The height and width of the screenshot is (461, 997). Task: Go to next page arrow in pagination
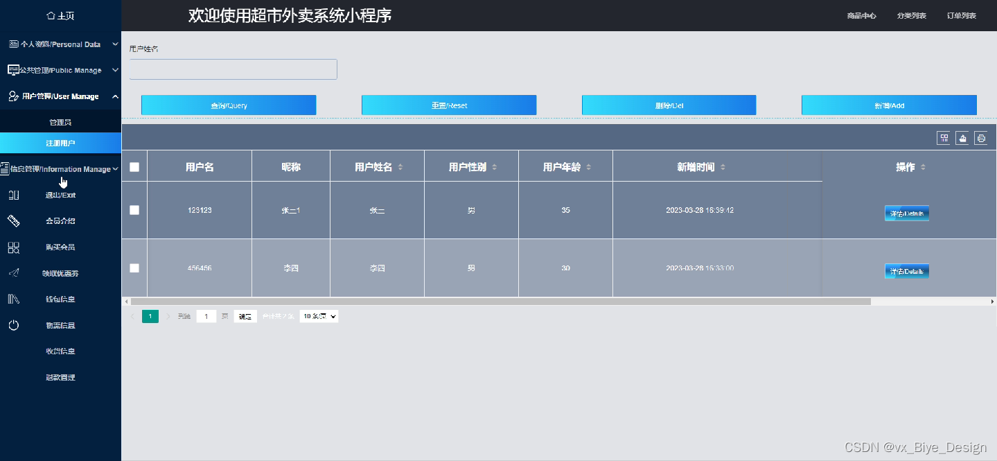tap(168, 316)
